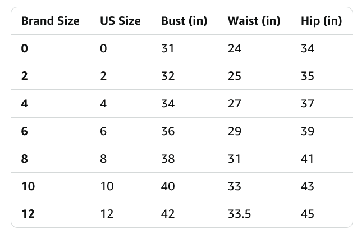Click the Hip (in) column header
Screen dimensions: 357x233
(x=321, y=21)
